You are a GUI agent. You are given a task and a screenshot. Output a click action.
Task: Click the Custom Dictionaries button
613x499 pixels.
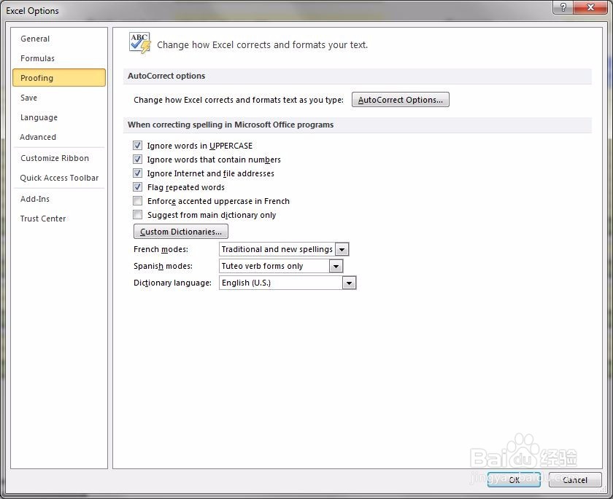point(181,232)
